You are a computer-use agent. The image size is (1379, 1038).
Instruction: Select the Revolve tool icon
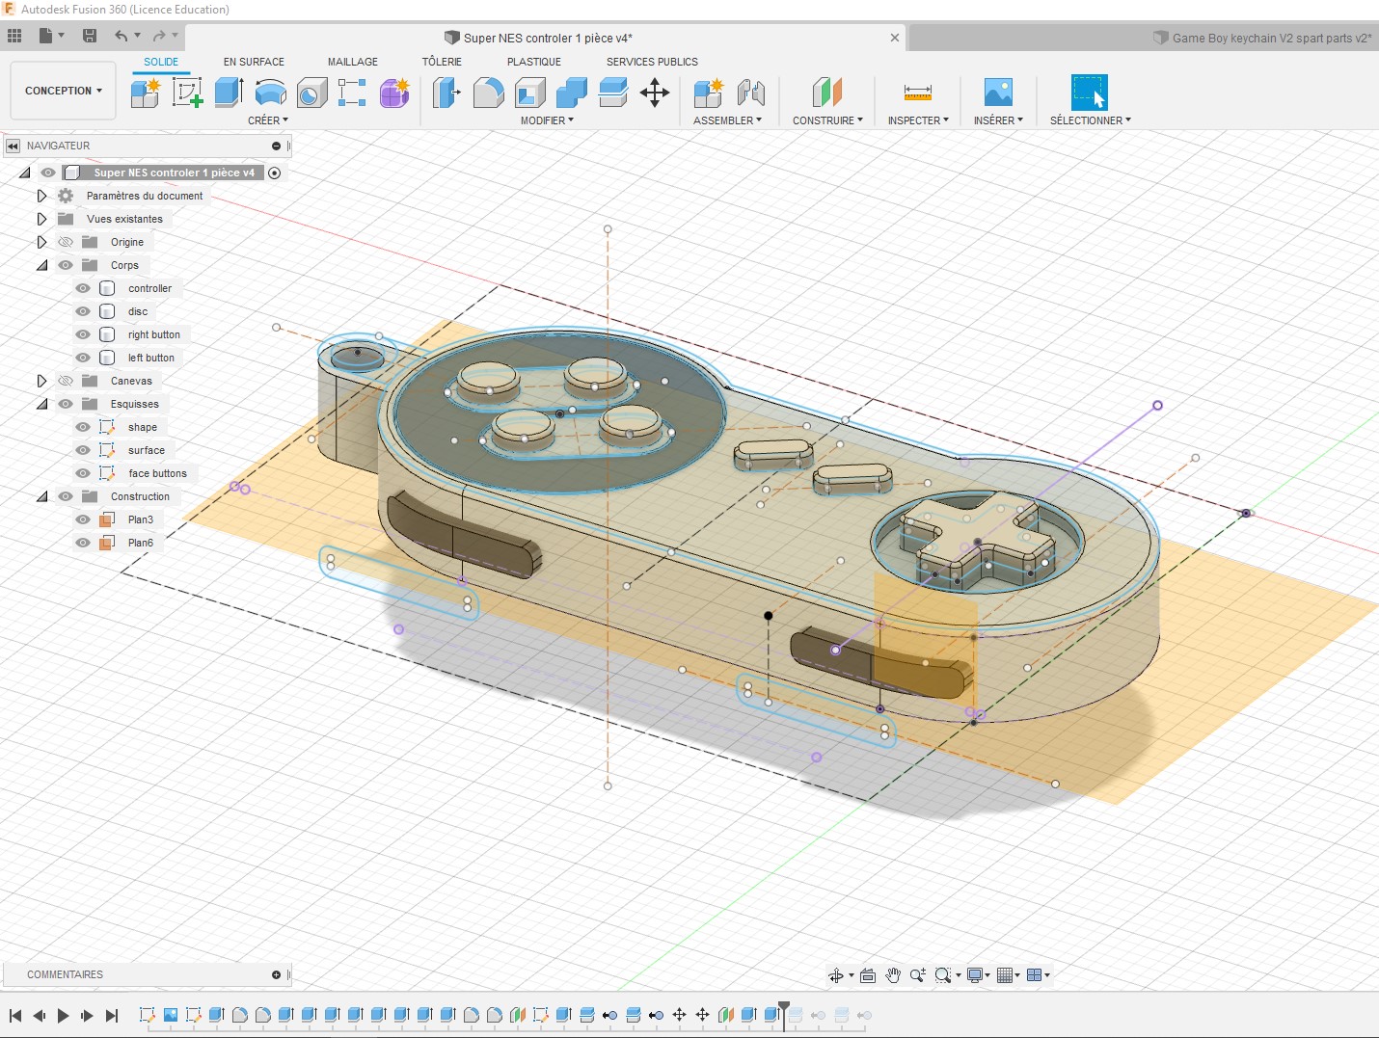tap(271, 93)
